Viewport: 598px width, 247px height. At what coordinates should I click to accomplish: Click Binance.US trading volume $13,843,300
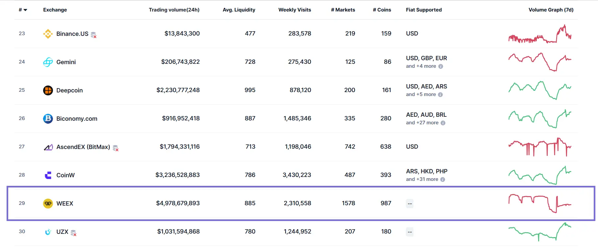(182, 34)
